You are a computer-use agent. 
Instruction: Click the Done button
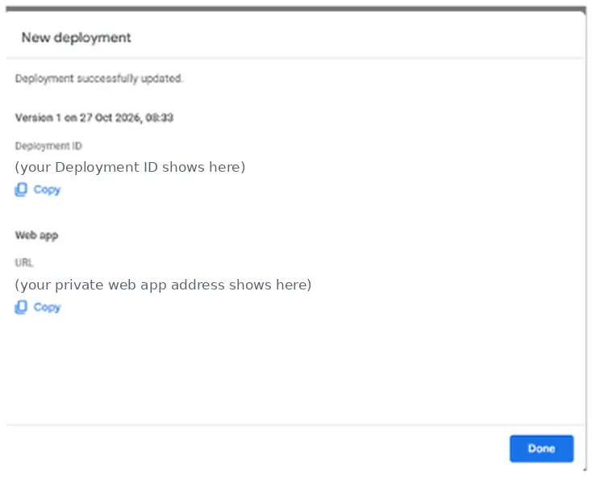coord(541,448)
